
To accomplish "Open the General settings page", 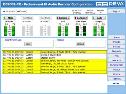I will pos(116,74).
